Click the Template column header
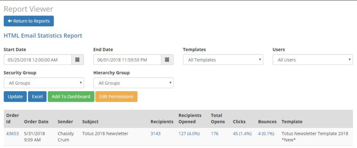This screenshot has width=357, height=148. (292, 122)
